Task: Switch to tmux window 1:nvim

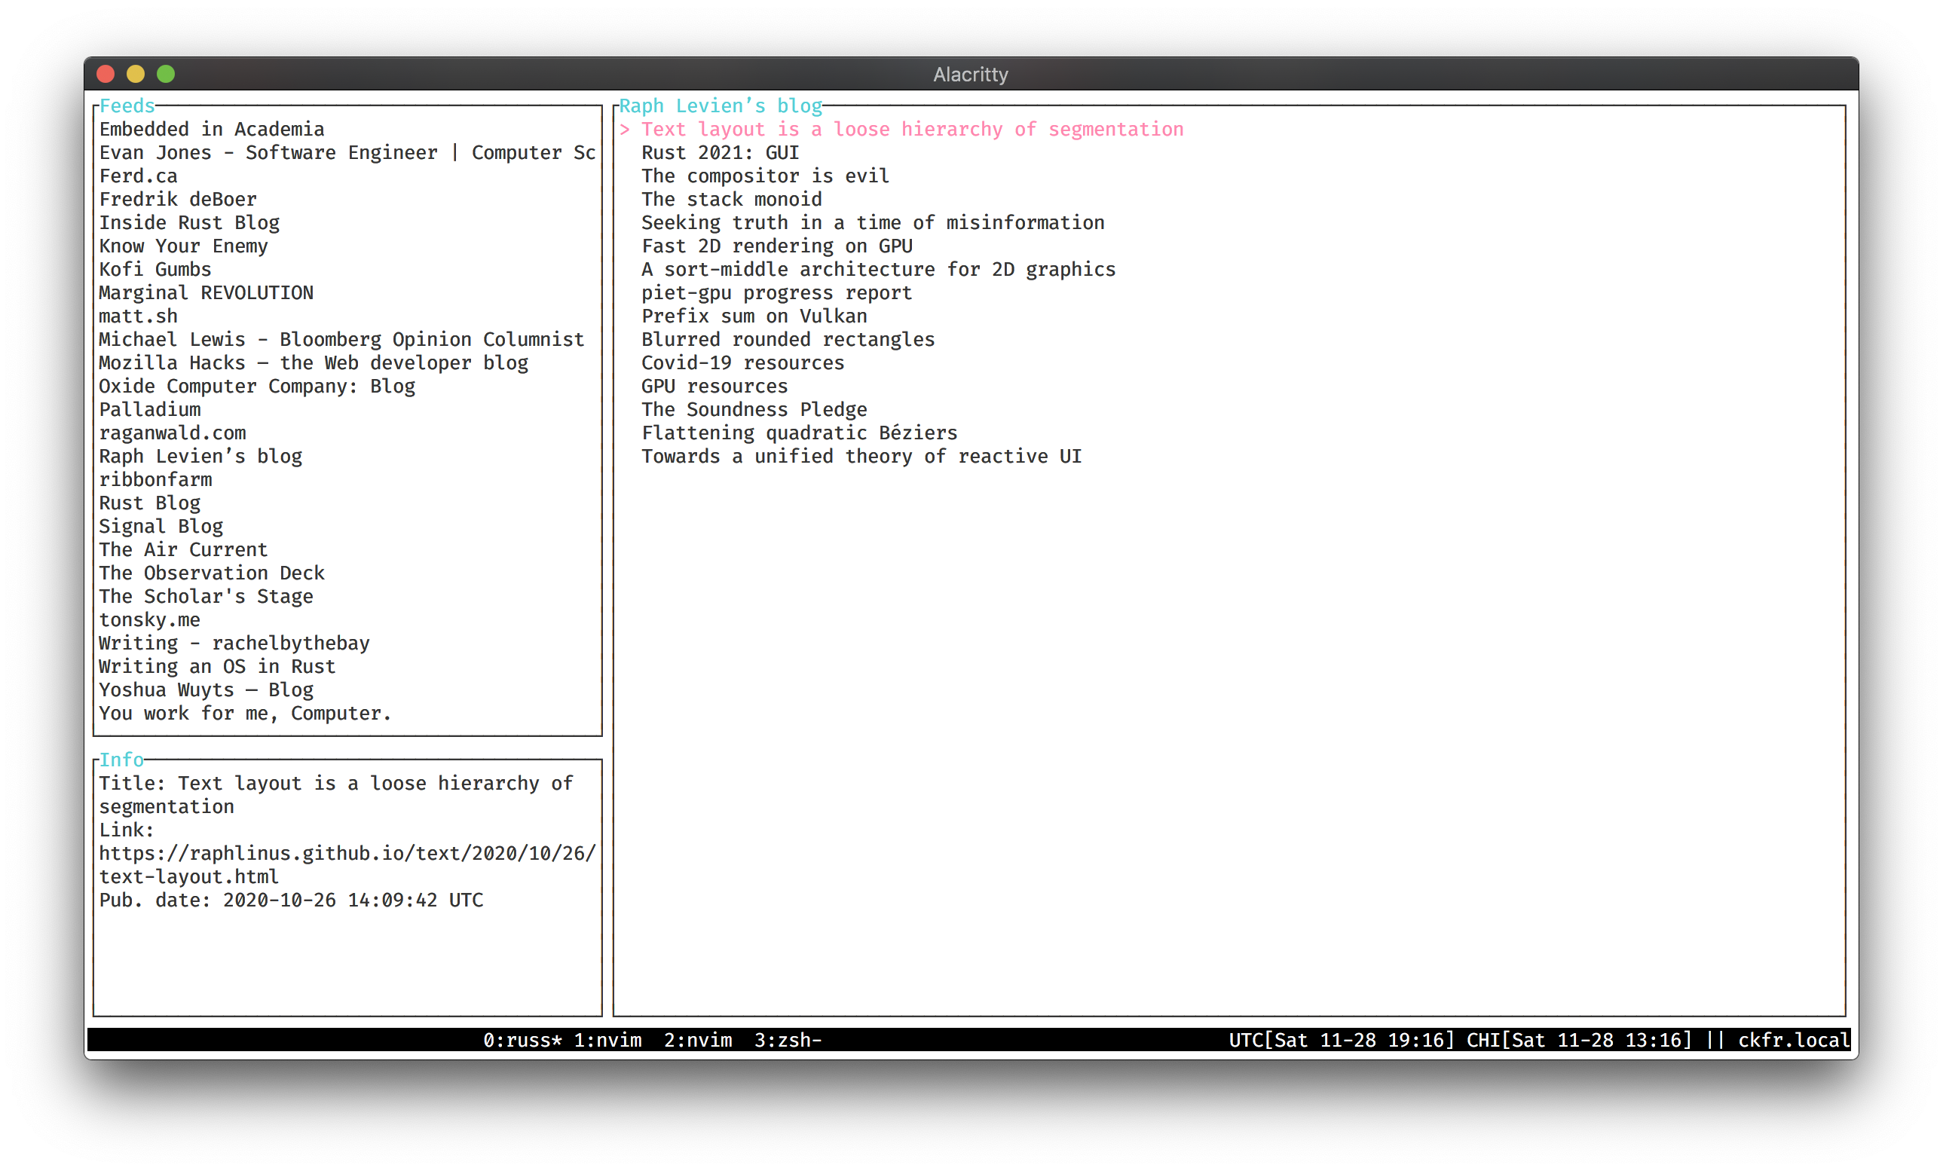Action: pyautogui.click(x=607, y=1040)
